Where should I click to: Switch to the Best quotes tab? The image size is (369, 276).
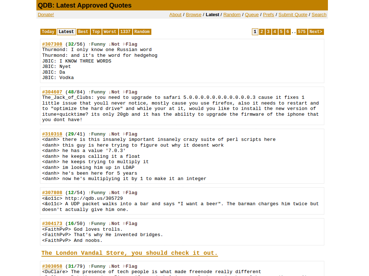coord(83,32)
